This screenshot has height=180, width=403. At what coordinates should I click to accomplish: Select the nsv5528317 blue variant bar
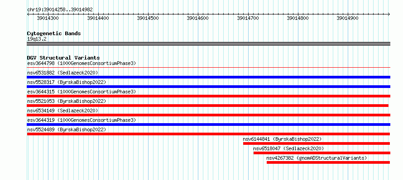[x=208, y=87]
